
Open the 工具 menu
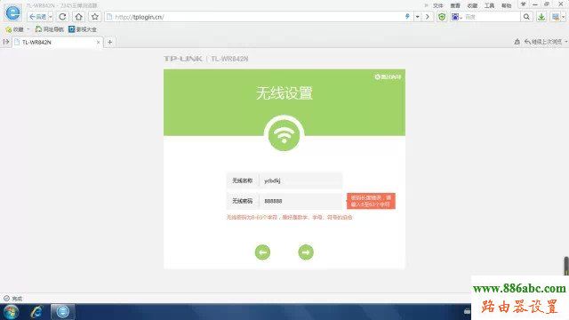(x=489, y=5)
